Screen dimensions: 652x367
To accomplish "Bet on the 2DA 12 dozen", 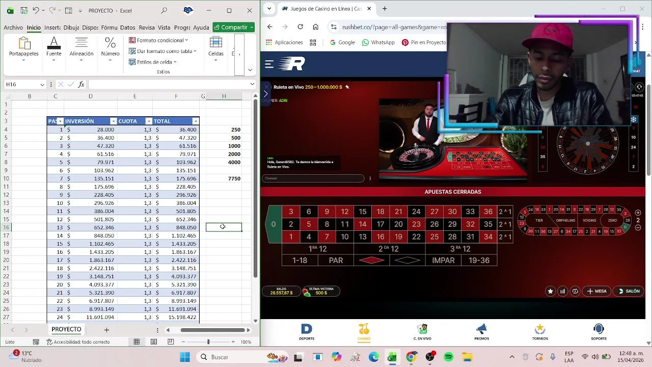I will pyautogui.click(x=389, y=249).
